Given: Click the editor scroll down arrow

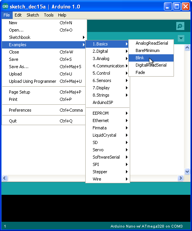Looking at the screenshot, I should pos(187,171).
